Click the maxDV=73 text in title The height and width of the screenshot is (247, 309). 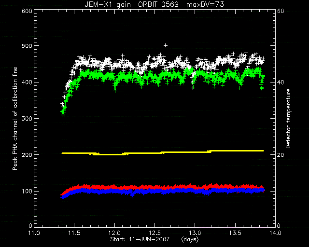click(205, 4)
